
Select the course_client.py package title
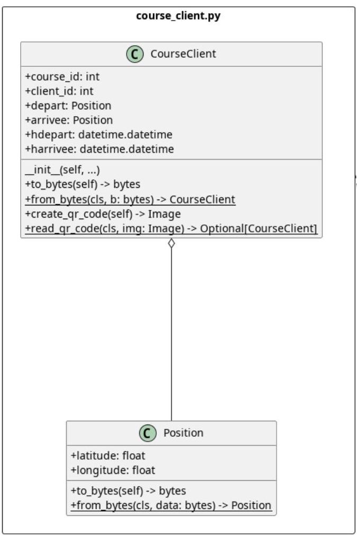click(x=178, y=16)
